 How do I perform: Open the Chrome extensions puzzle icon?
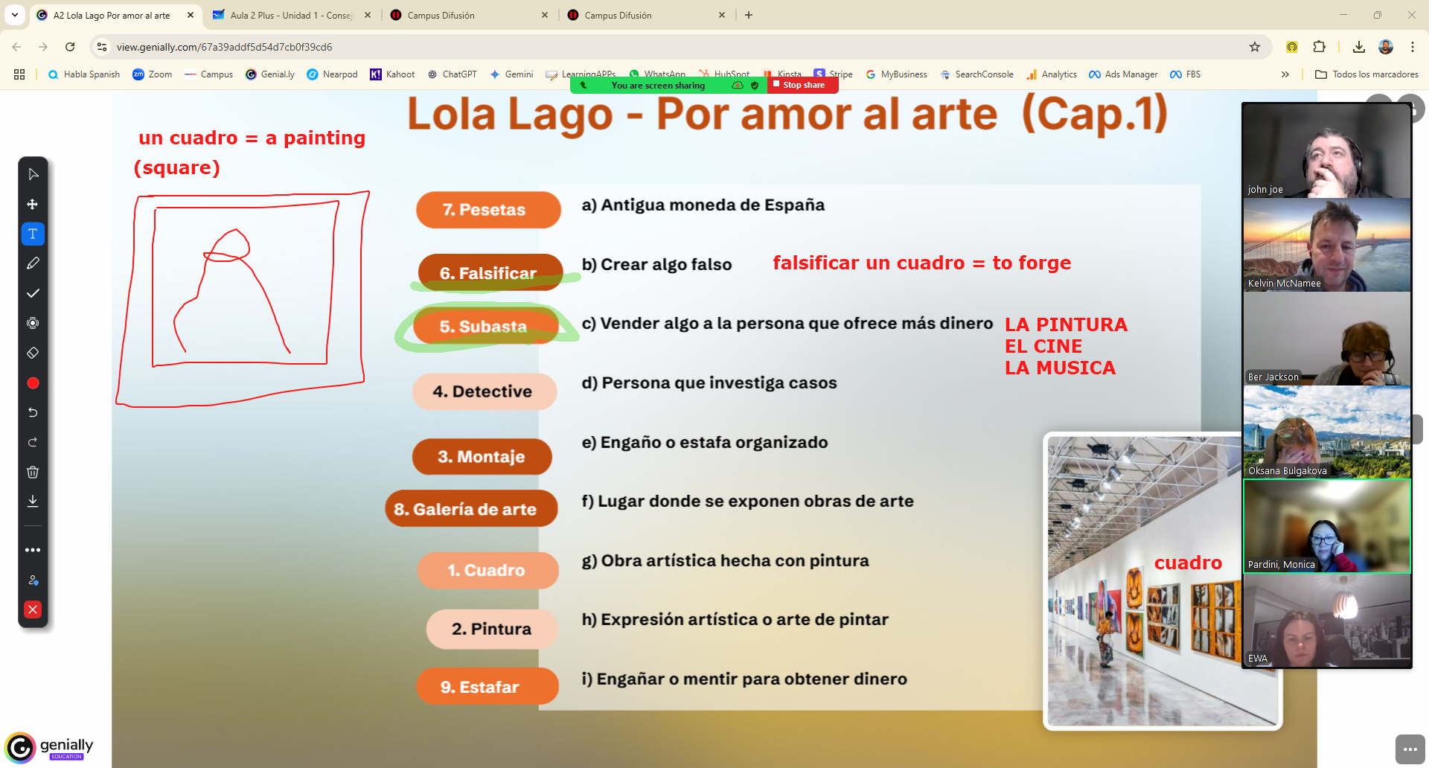tap(1319, 47)
